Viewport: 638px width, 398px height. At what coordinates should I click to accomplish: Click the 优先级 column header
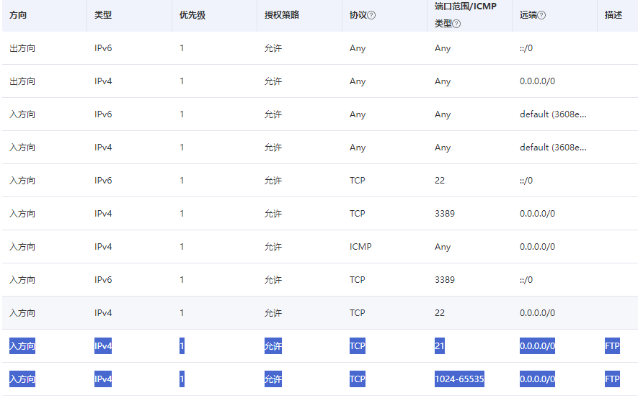pyautogui.click(x=192, y=15)
